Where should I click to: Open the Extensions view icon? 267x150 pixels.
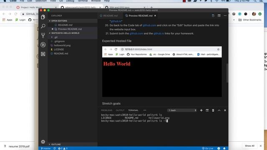coord(43,54)
